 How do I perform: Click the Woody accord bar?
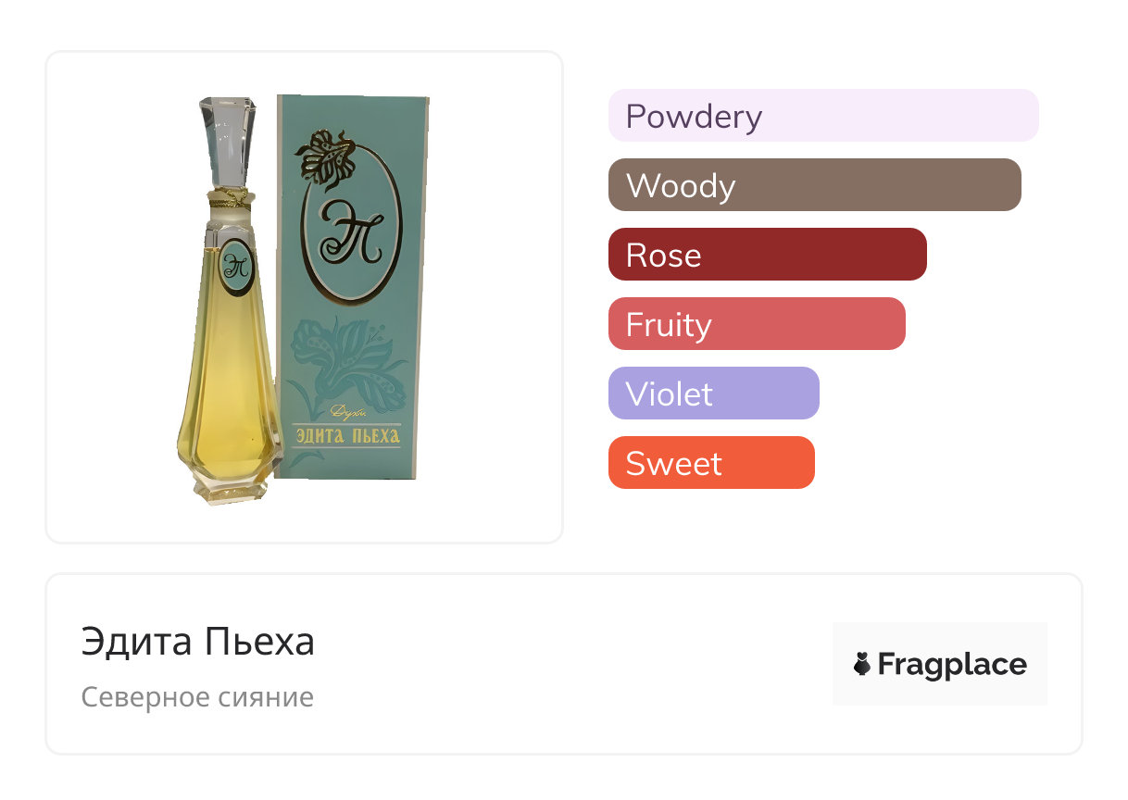click(x=814, y=185)
